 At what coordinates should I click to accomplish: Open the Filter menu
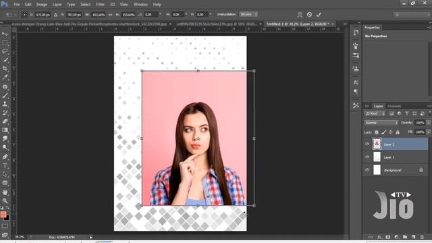coord(100,5)
